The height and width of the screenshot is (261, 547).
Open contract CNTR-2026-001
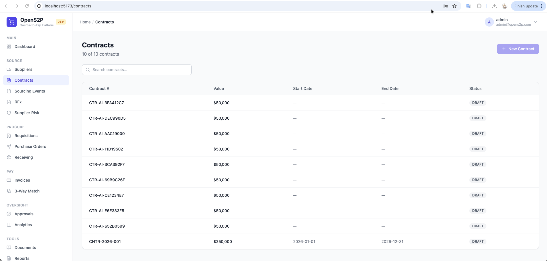[105, 242]
